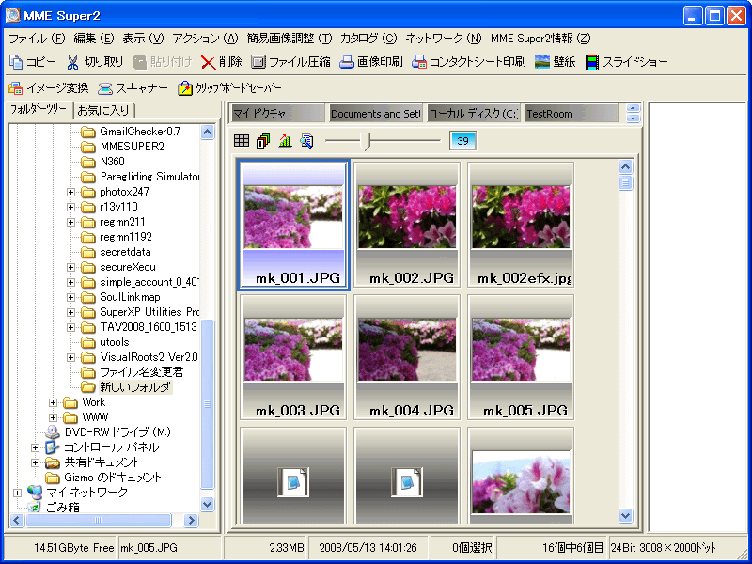Click the red X Delete (削除) icon

208,62
